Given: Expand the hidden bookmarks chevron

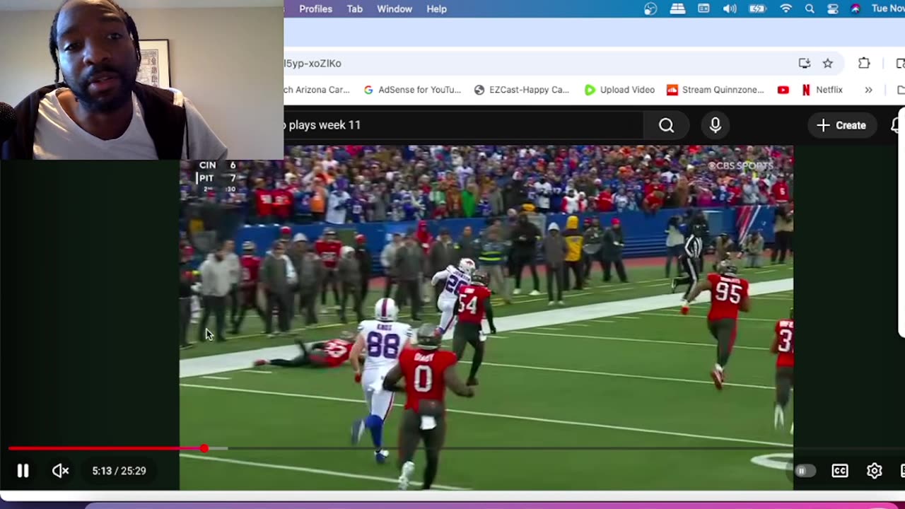Looking at the screenshot, I should point(868,90).
